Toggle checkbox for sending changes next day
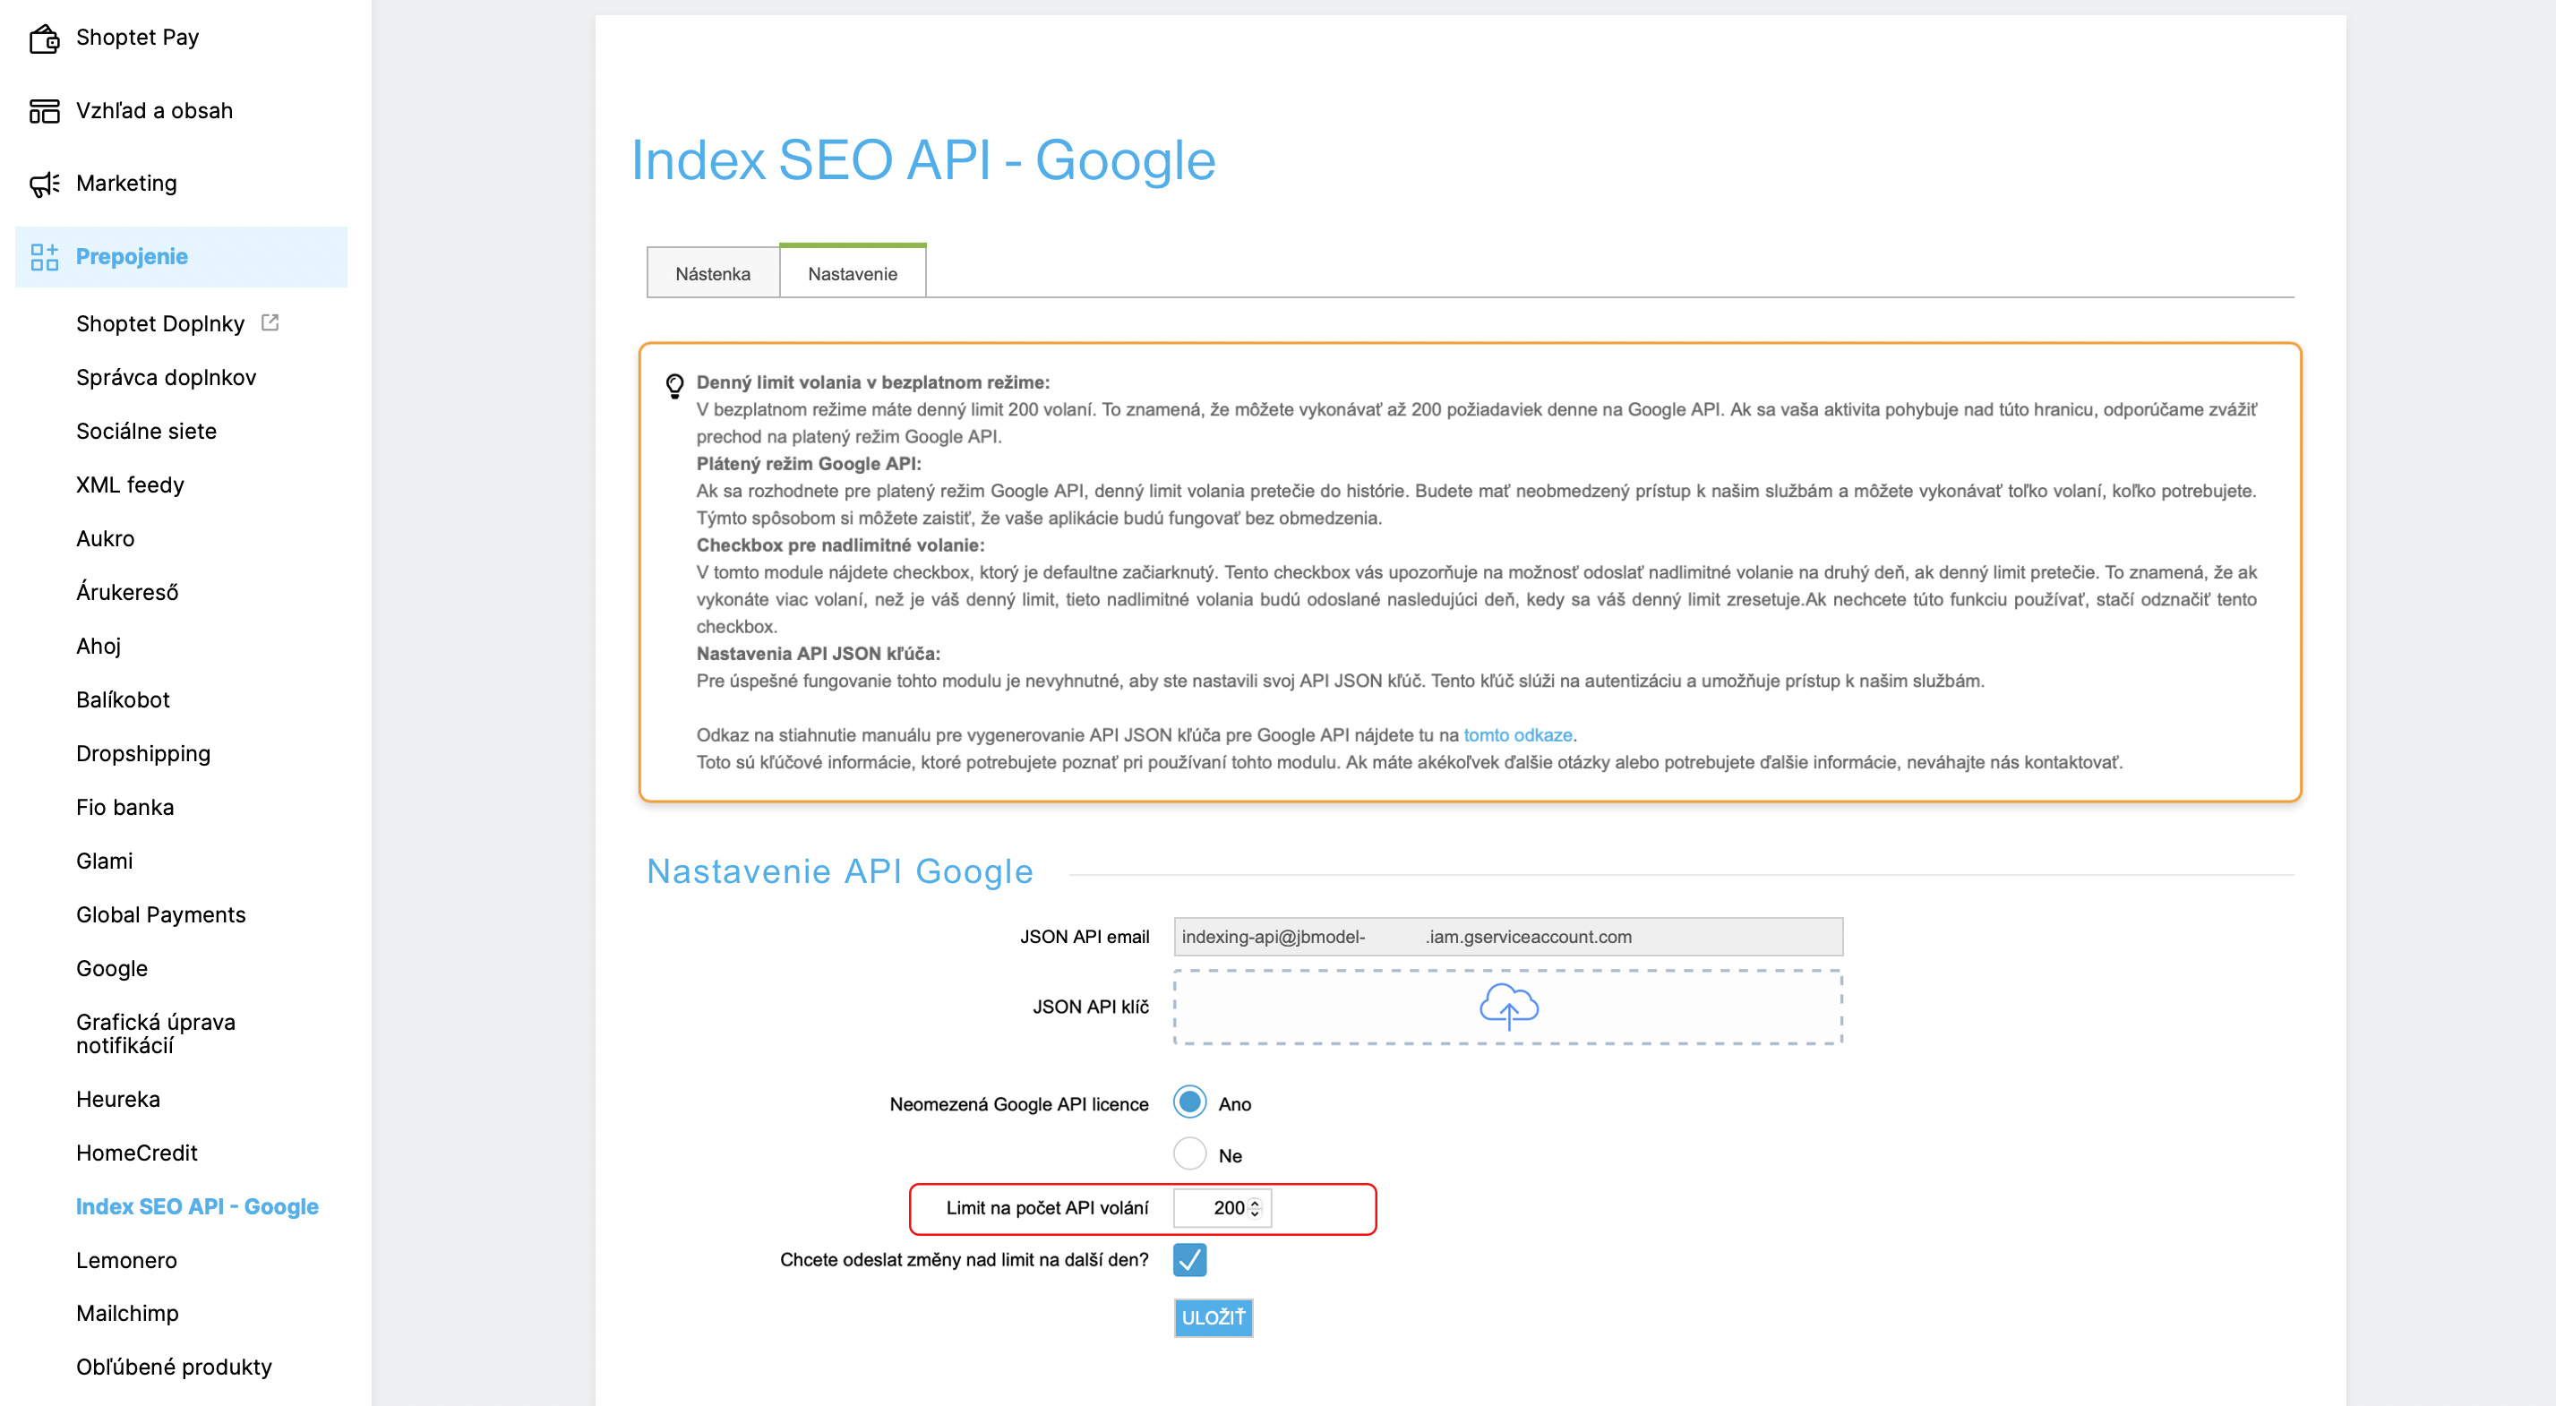2556x1406 pixels. [1188, 1259]
